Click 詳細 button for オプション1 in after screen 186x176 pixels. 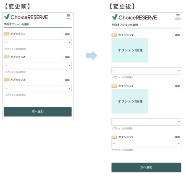coord(177,35)
